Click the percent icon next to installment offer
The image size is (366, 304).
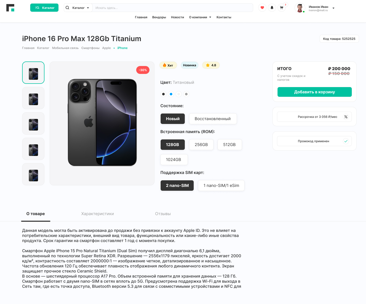pos(346,117)
